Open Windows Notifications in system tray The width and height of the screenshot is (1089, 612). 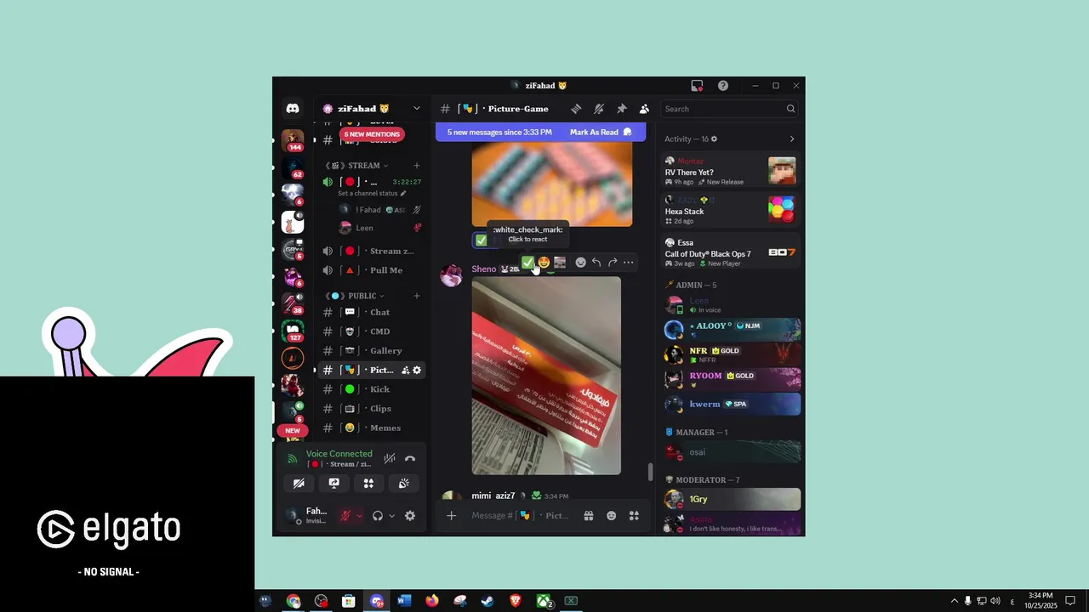click(1071, 601)
